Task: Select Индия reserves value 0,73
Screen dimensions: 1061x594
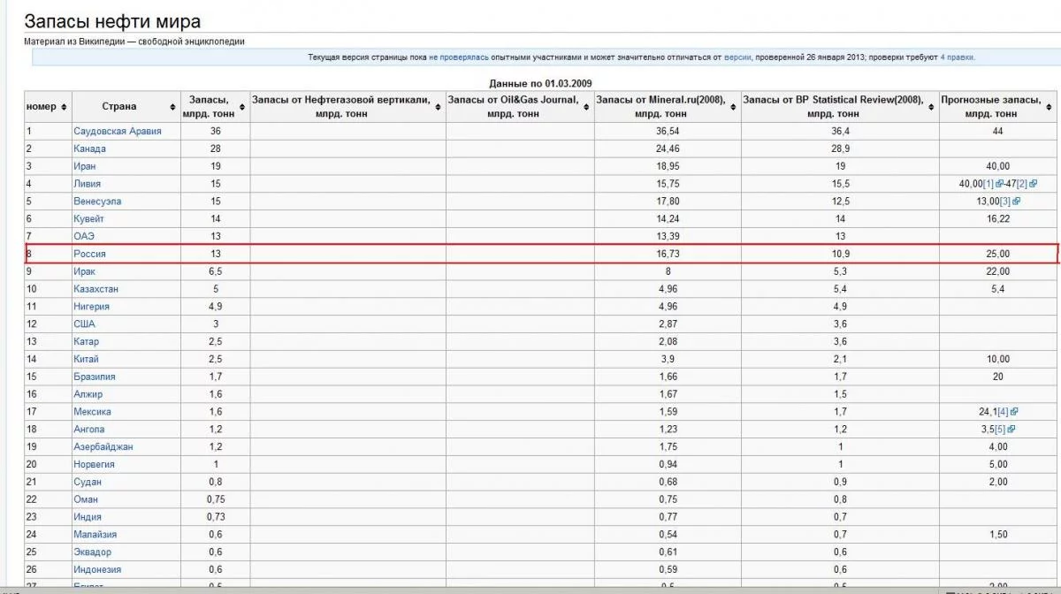Action: tap(216, 517)
